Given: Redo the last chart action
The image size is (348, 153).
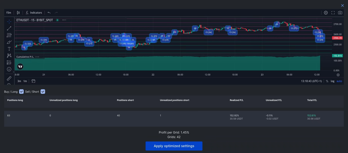Looking at the screenshot, I should [x=56, y=13].
